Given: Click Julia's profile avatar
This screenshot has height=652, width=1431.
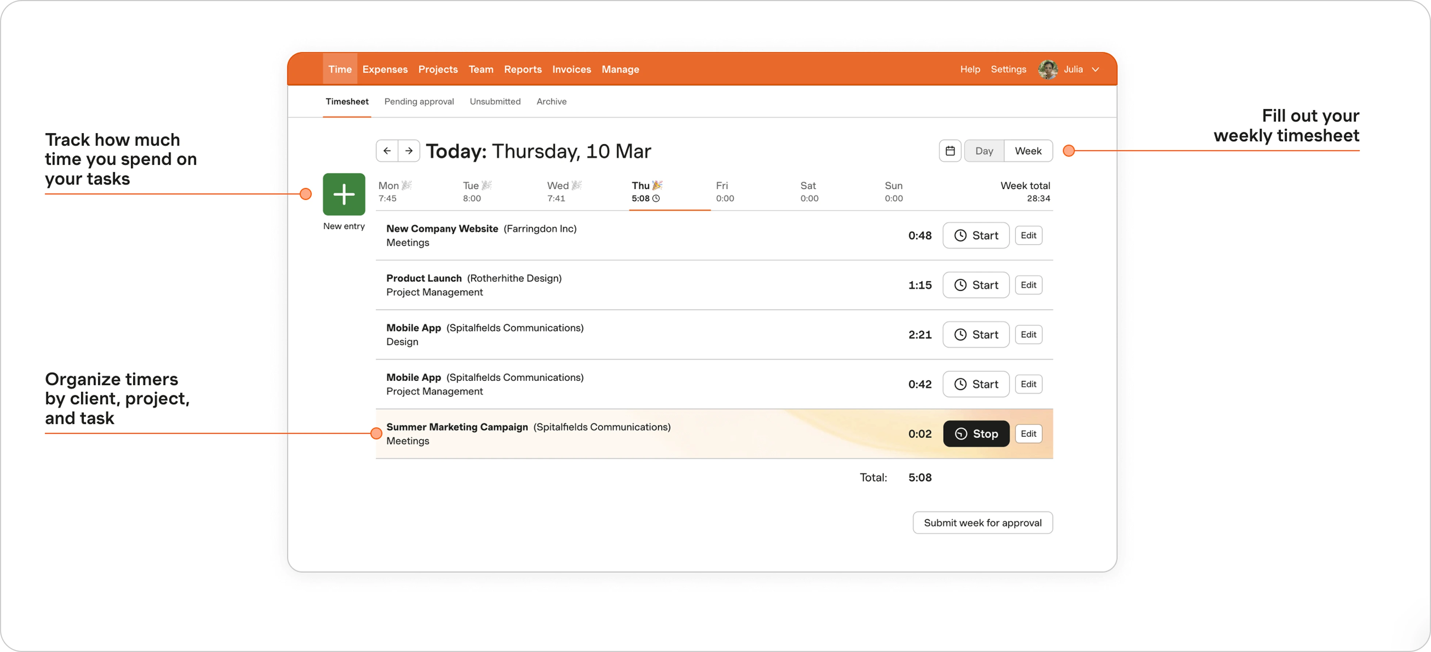Looking at the screenshot, I should 1048,69.
